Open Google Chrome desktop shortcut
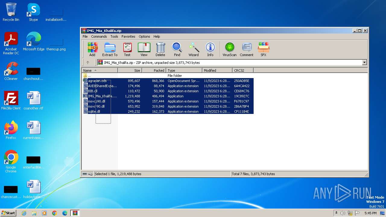The image size is (386, 217). [x=11, y=162]
